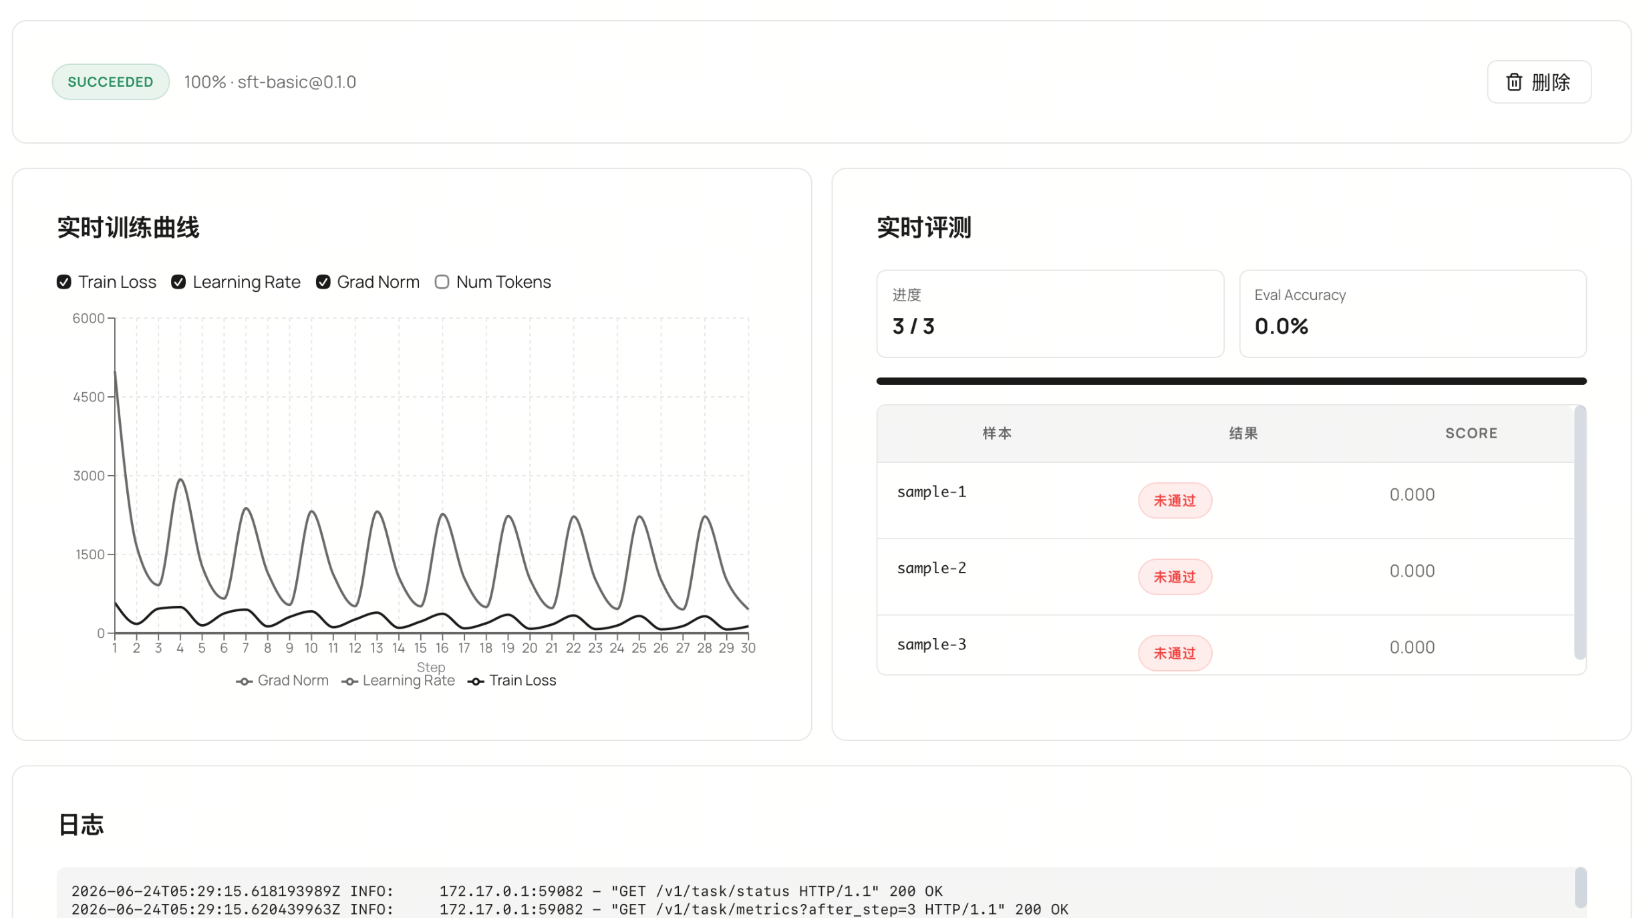Click the 实时评测 heading
This screenshot has height=918, width=1641.
924,227
